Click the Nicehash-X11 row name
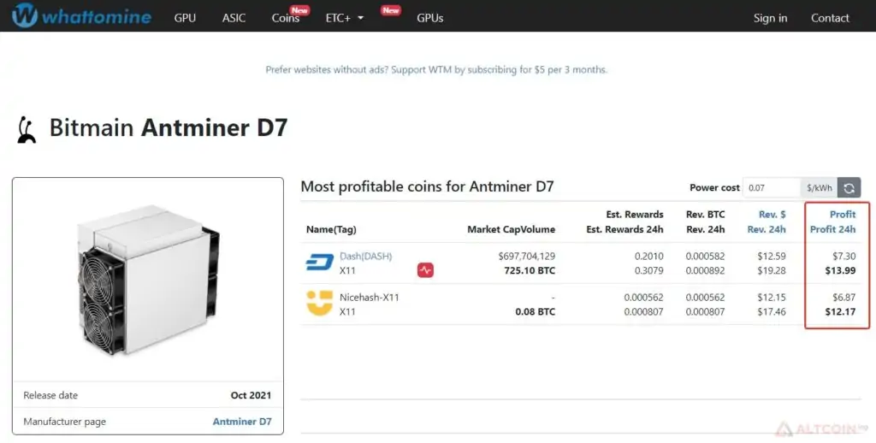Viewport: 876px width, 443px height. click(370, 298)
